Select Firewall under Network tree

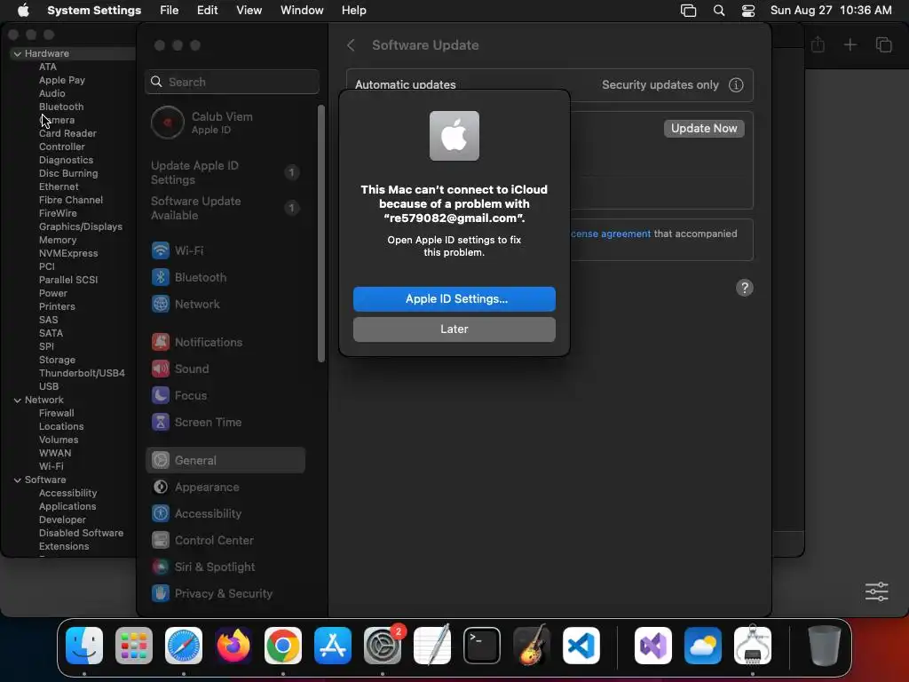tap(56, 414)
